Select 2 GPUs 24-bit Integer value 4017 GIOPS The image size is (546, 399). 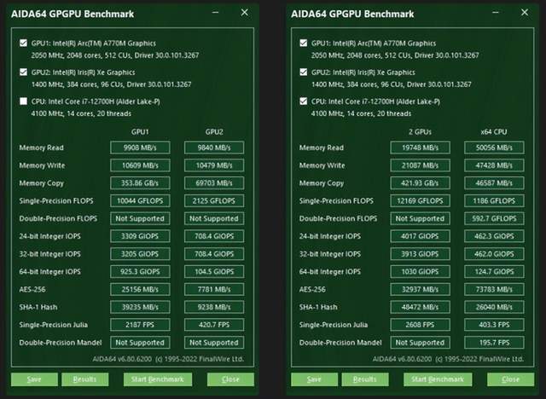tap(420, 236)
